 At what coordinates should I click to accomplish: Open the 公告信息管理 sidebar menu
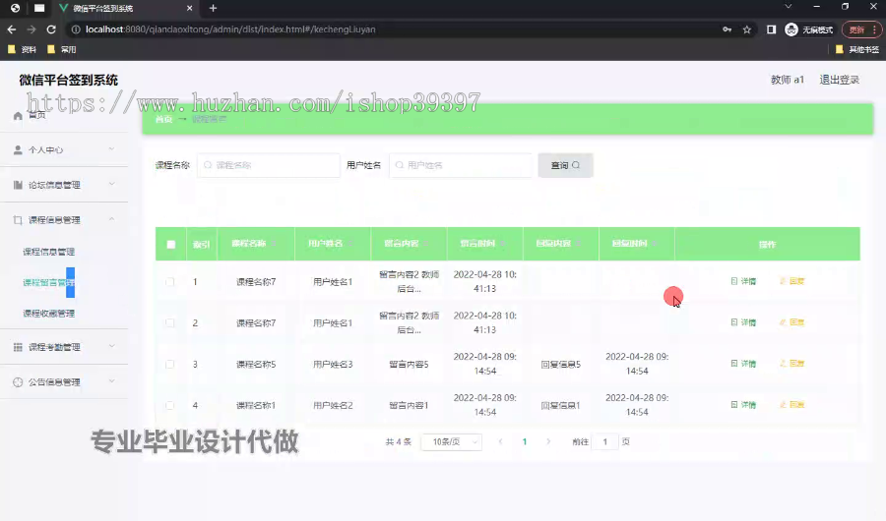[64, 382]
